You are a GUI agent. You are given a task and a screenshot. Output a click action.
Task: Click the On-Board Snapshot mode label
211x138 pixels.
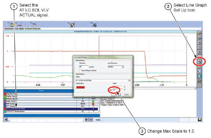click(x=33, y=29)
